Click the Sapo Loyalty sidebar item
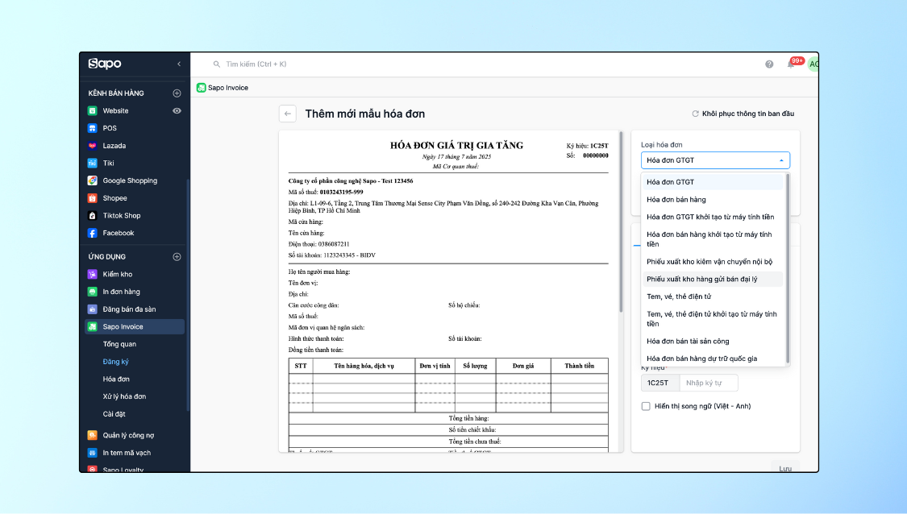This screenshot has height=514, width=907. click(123, 469)
